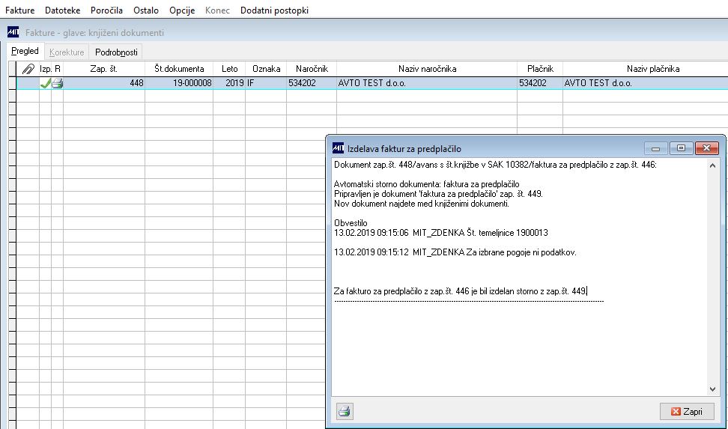Click the scroll down arrow in the dialog
This screenshot has width=728, height=429.
[713, 389]
